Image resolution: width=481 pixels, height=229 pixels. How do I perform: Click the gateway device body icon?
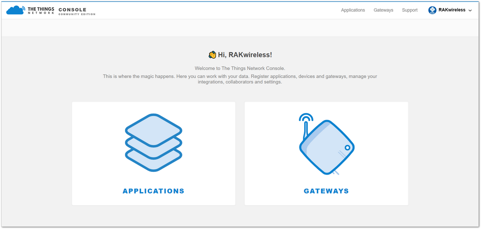tap(327, 147)
